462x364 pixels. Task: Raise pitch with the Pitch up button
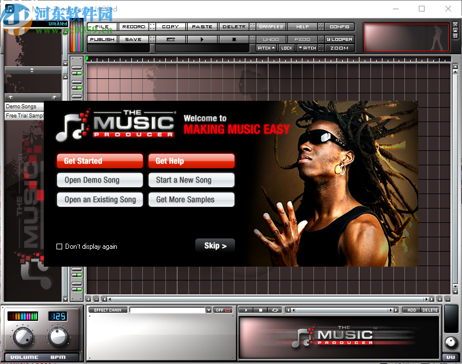click(x=267, y=48)
